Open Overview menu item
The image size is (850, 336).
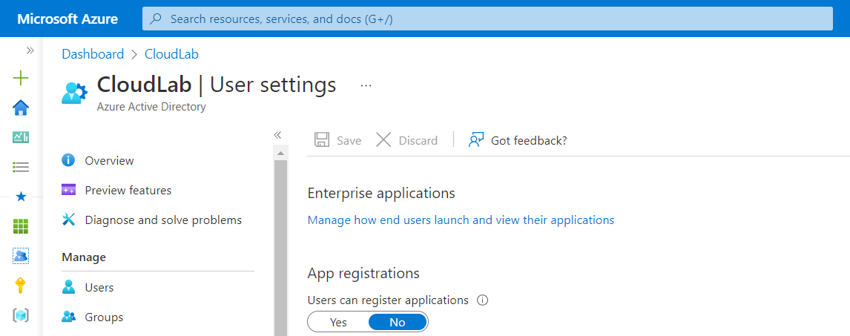(109, 160)
